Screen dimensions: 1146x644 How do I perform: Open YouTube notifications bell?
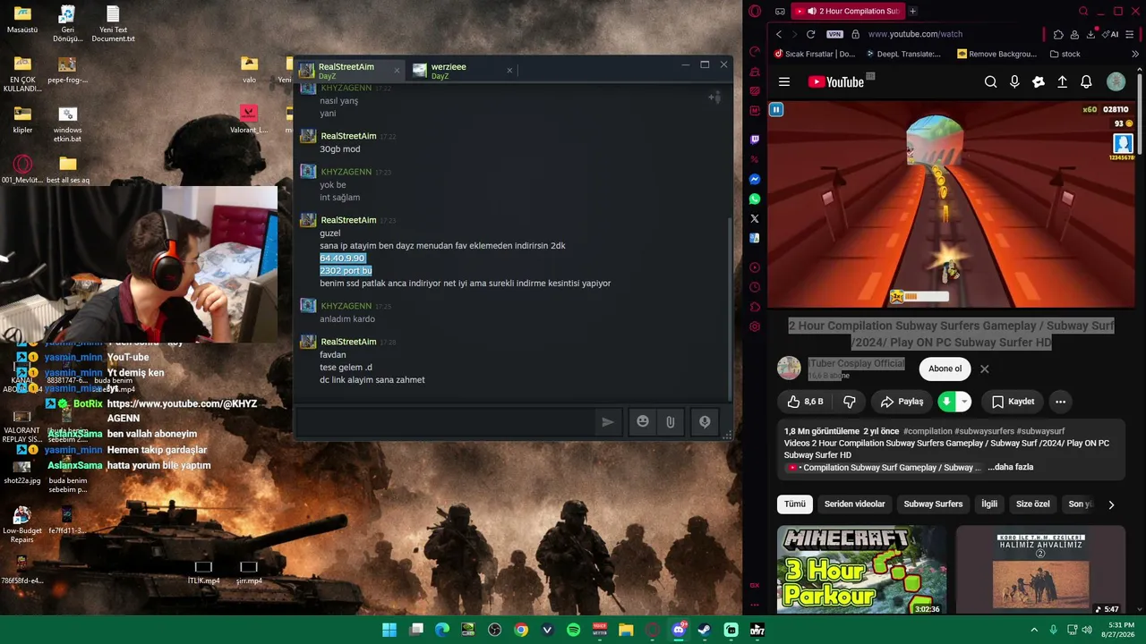[x=1086, y=82]
